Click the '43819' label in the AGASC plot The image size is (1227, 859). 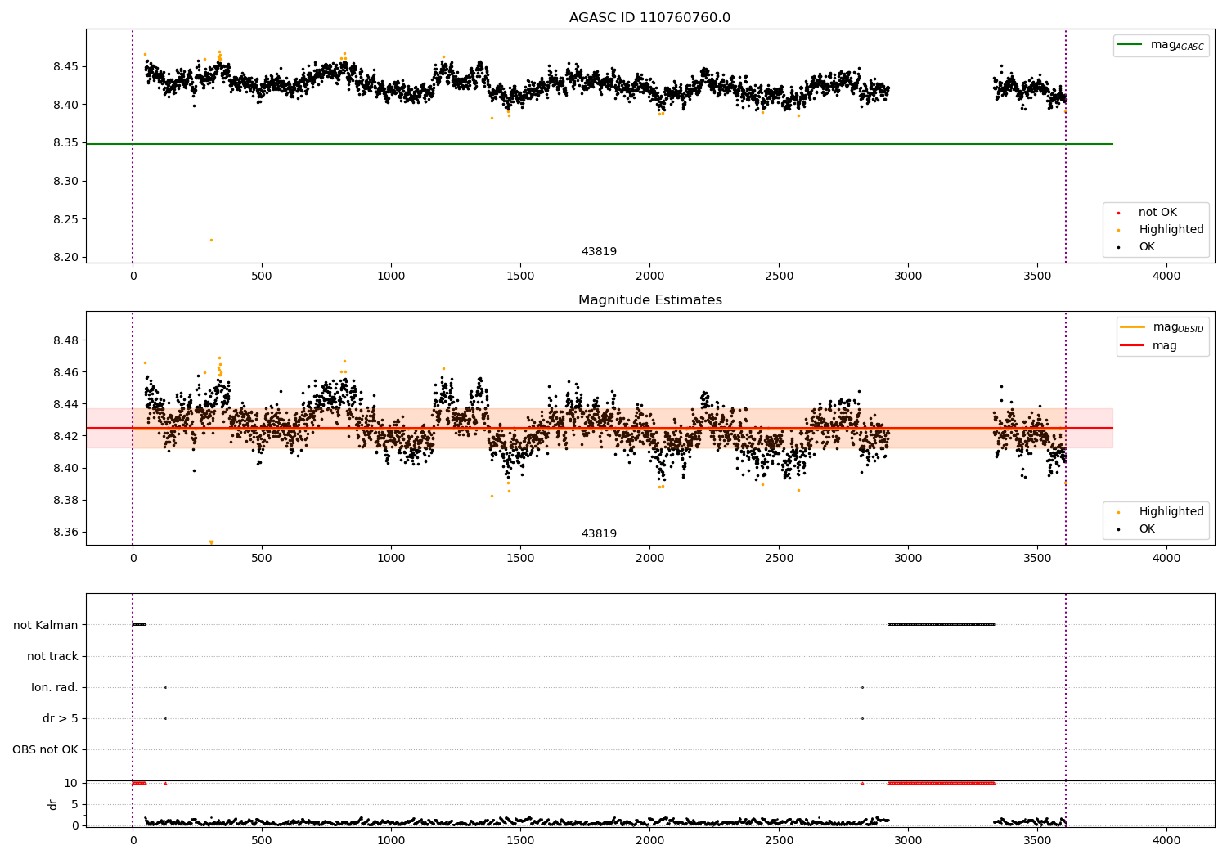point(599,252)
